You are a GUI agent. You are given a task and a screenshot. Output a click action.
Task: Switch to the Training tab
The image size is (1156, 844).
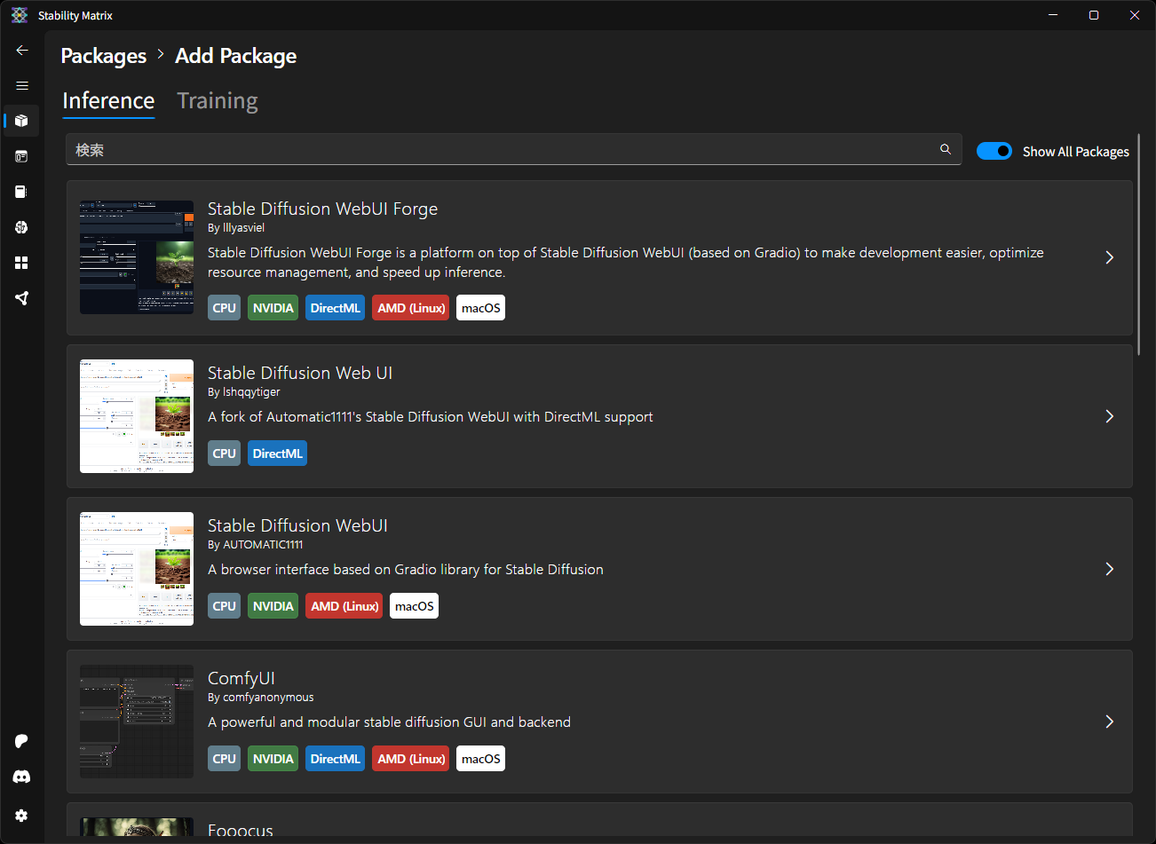[218, 101]
